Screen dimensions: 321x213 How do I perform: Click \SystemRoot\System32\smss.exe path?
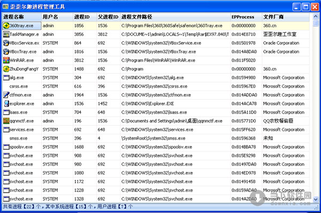coord(154,138)
